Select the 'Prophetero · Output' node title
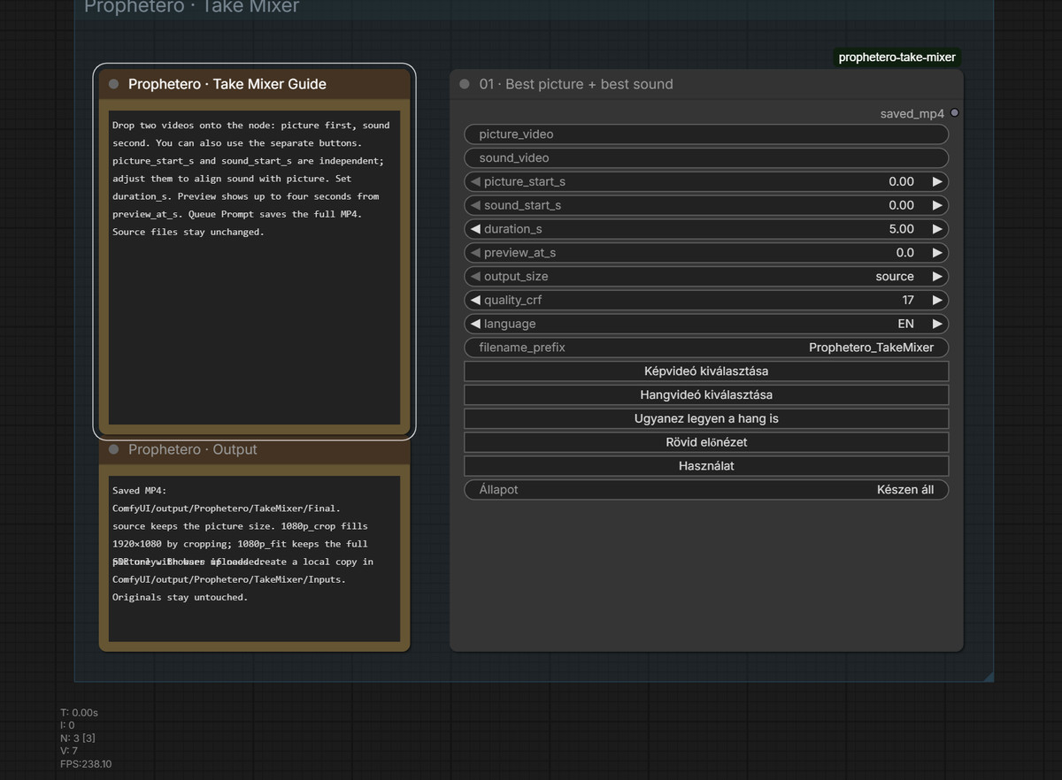Viewport: 1062px width, 780px height. pos(193,449)
